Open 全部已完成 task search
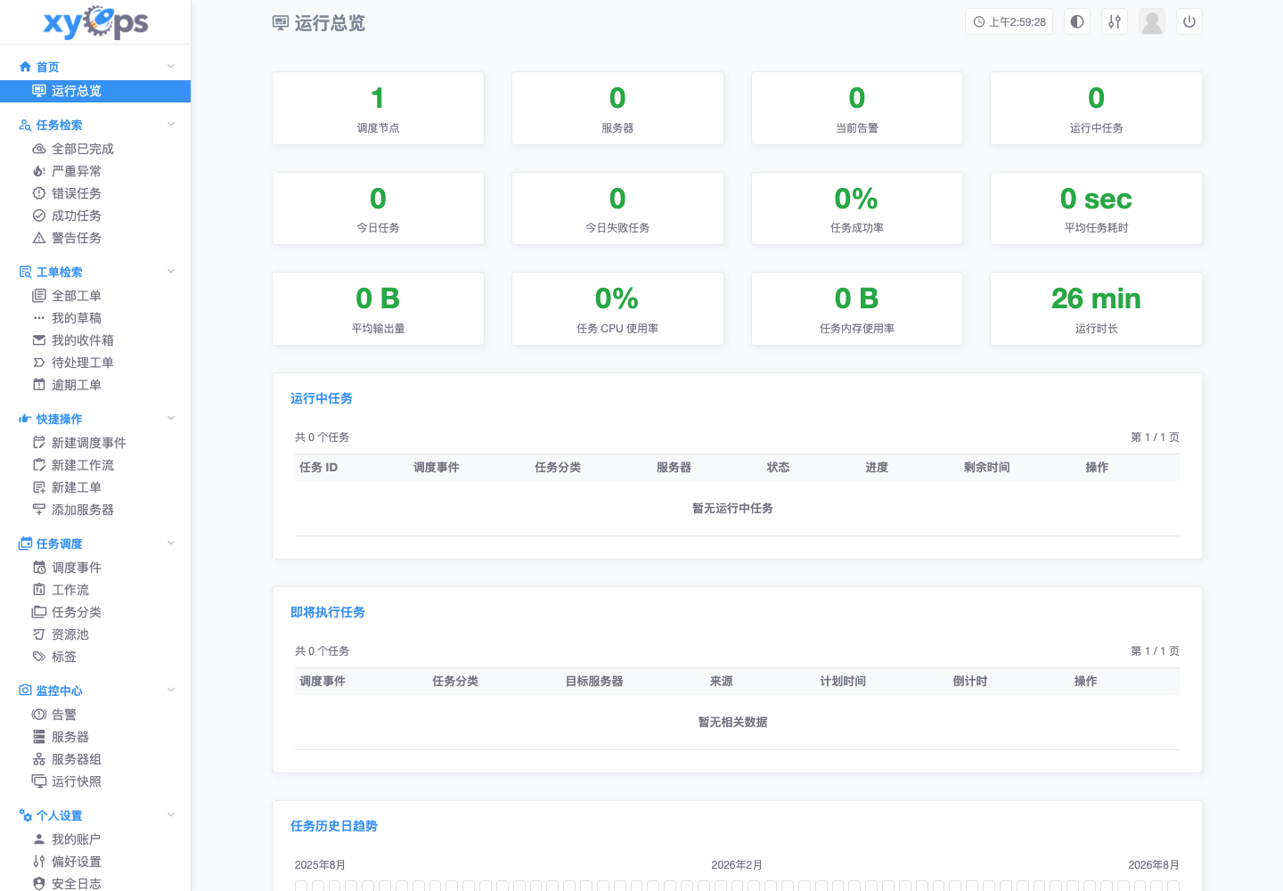1283x891 pixels. (95, 149)
